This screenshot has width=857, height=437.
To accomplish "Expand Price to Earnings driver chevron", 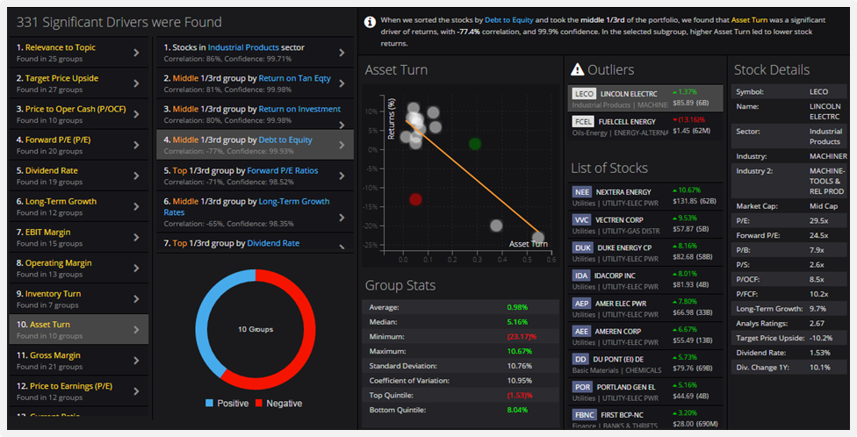I will 136,391.
